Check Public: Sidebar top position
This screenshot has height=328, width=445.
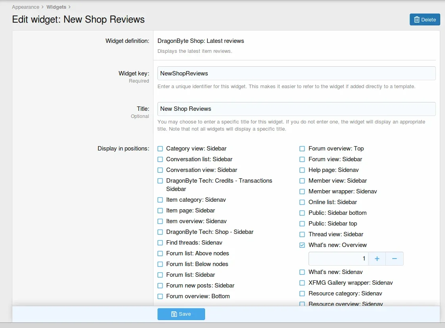302,224
